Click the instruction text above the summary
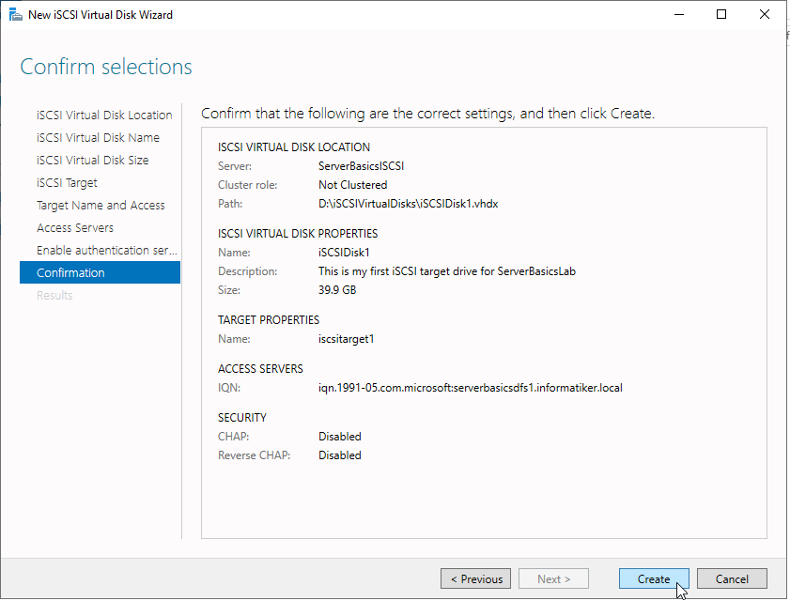Image resolution: width=790 pixels, height=601 pixels. point(427,114)
